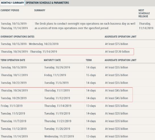Click the Thursday, 11/14/2019 next release date
The image size is (155, 140).
coord(146,26)
